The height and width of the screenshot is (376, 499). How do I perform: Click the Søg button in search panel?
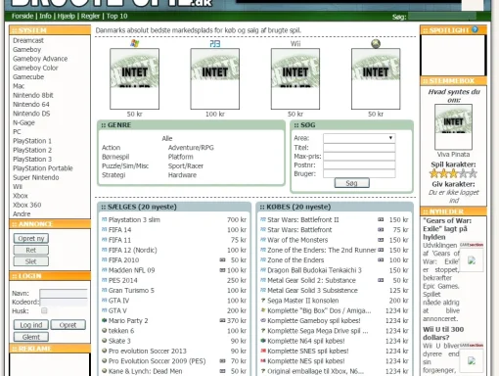[x=352, y=183]
